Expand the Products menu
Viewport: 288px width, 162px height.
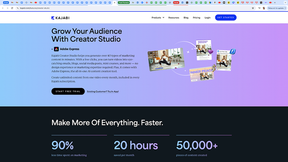[158, 18]
